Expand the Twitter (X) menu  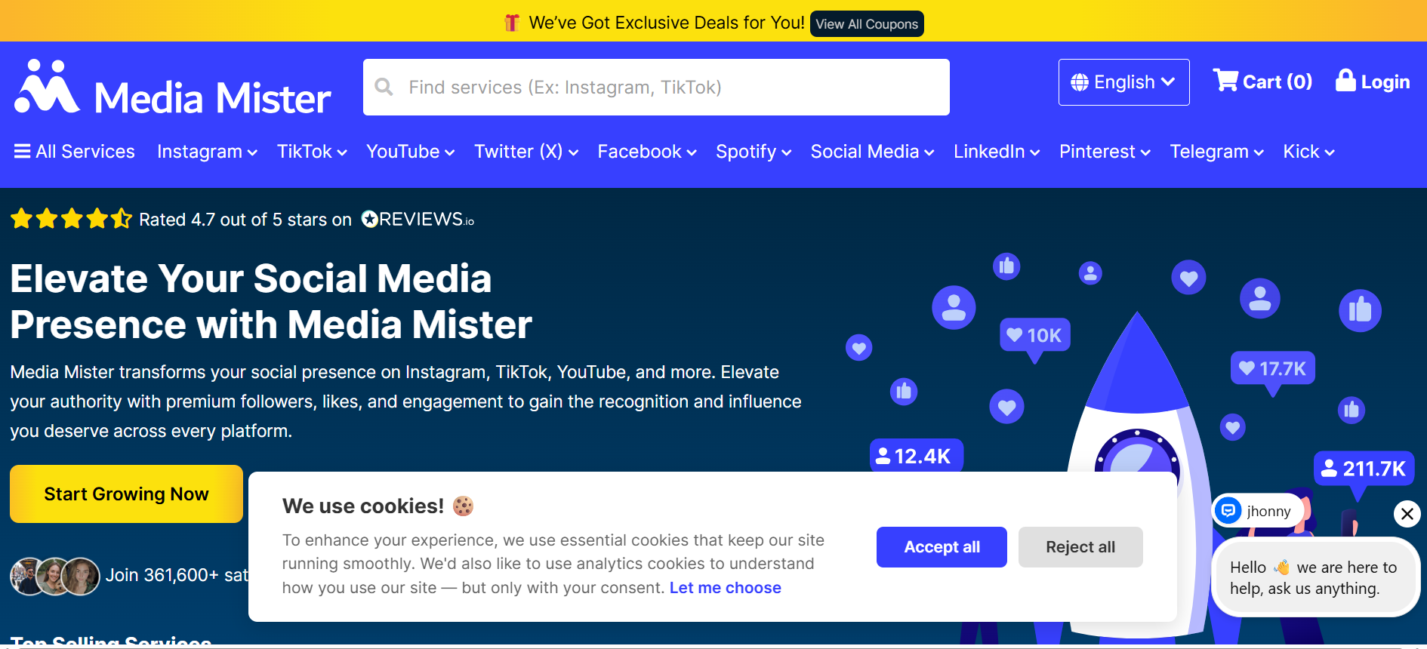point(525,152)
